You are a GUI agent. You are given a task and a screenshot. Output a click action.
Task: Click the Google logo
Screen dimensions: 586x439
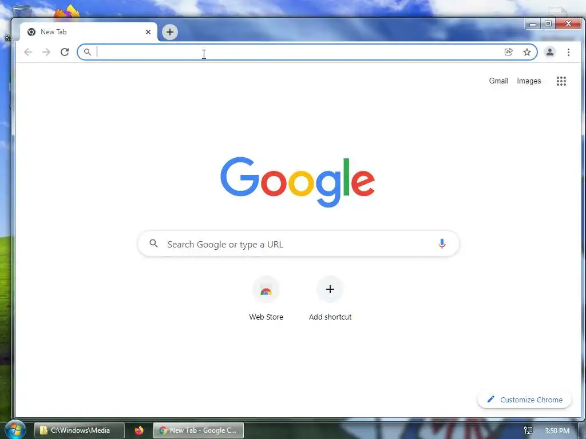(298, 182)
